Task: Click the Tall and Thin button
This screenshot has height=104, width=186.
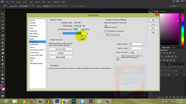Action: [60, 49]
